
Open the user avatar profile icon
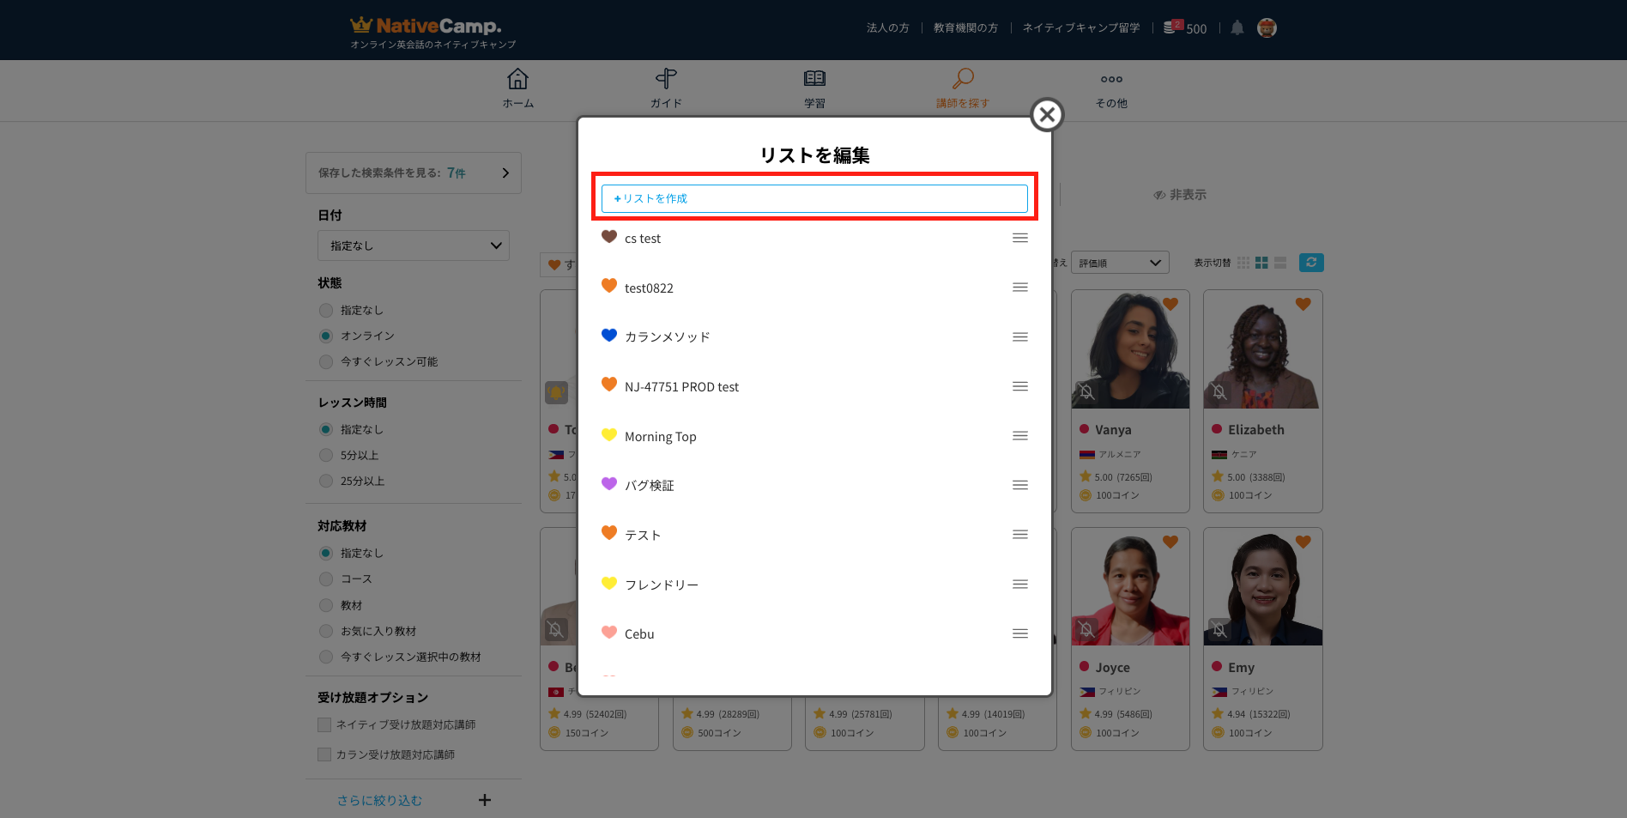[1267, 28]
